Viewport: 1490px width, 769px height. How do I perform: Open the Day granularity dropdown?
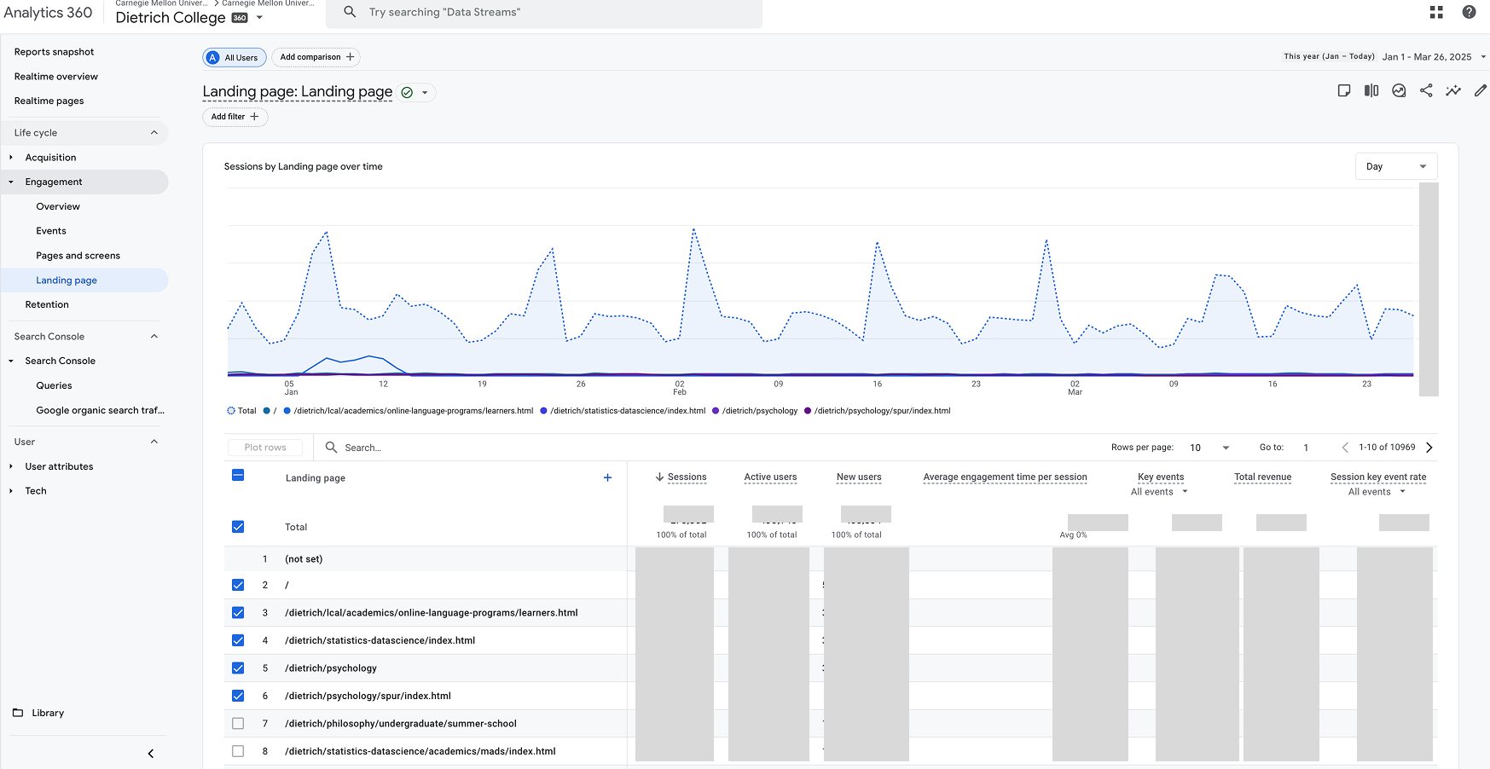[x=1396, y=166]
